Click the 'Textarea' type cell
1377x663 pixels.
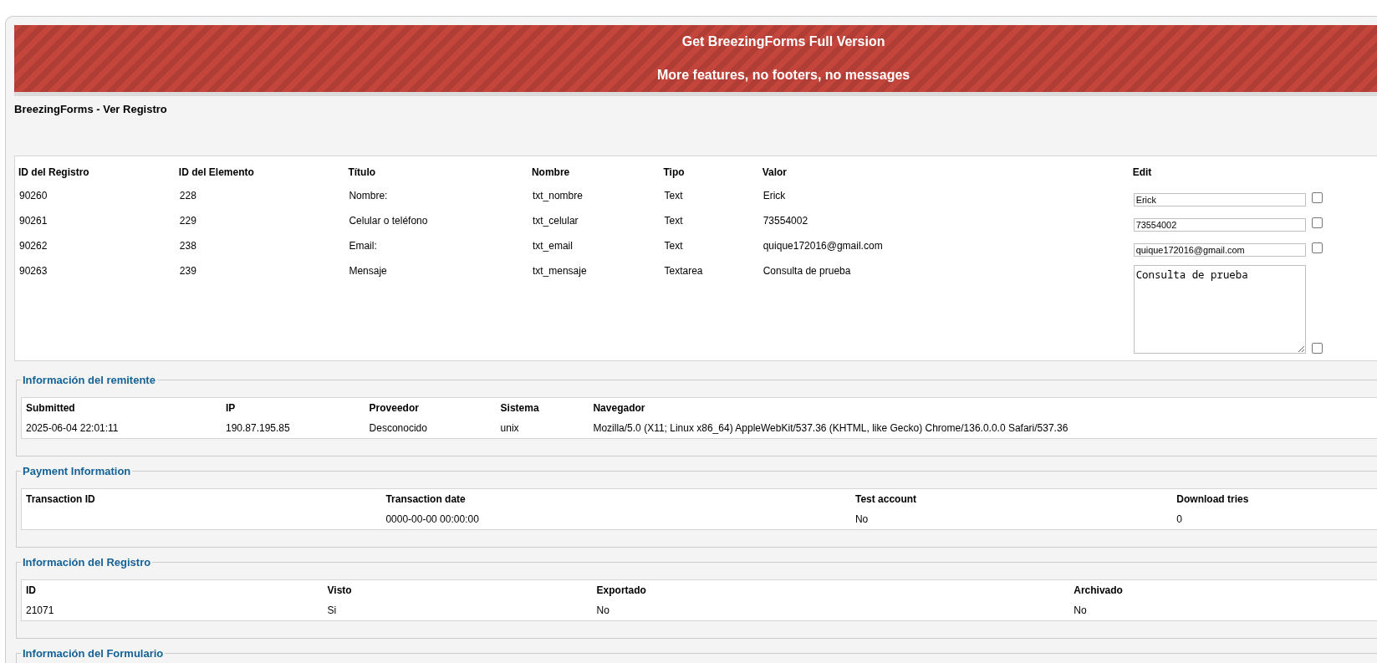pos(683,271)
